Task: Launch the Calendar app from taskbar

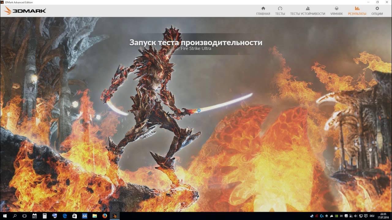Action: coord(35,216)
